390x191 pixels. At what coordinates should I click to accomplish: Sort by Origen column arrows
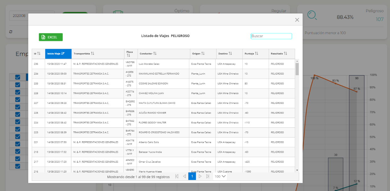tap(203, 53)
